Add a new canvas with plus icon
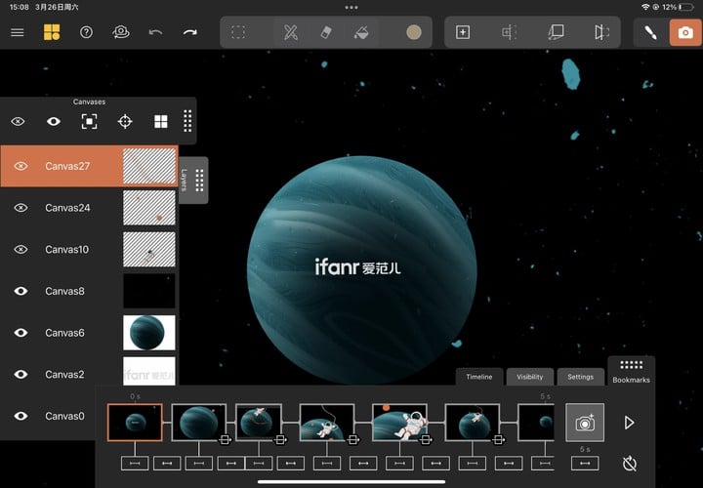The image size is (703, 488). pyautogui.click(x=463, y=32)
